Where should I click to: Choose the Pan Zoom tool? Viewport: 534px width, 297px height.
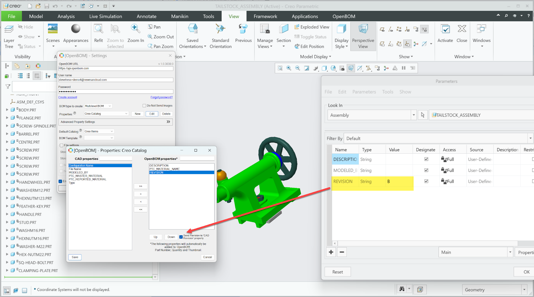click(x=161, y=46)
